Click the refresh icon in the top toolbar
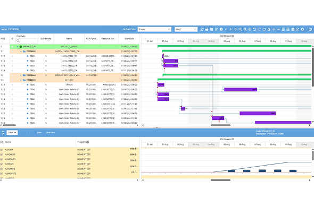 coord(202,29)
